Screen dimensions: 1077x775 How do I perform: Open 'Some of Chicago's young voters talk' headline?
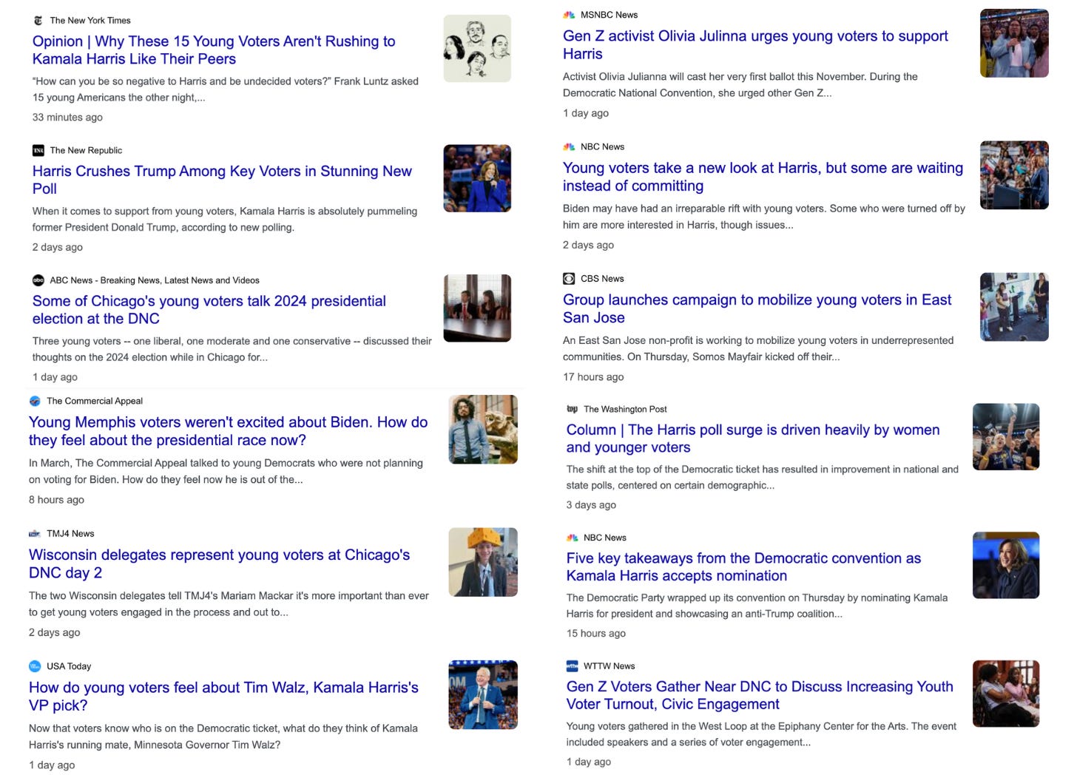209,310
